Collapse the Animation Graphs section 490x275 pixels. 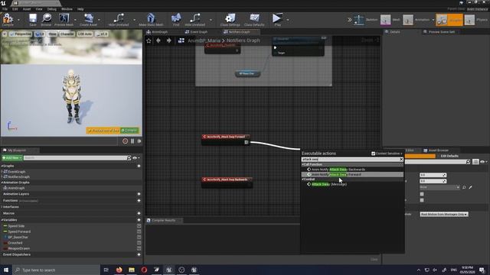pyautogui.click(x=2, y=183)
